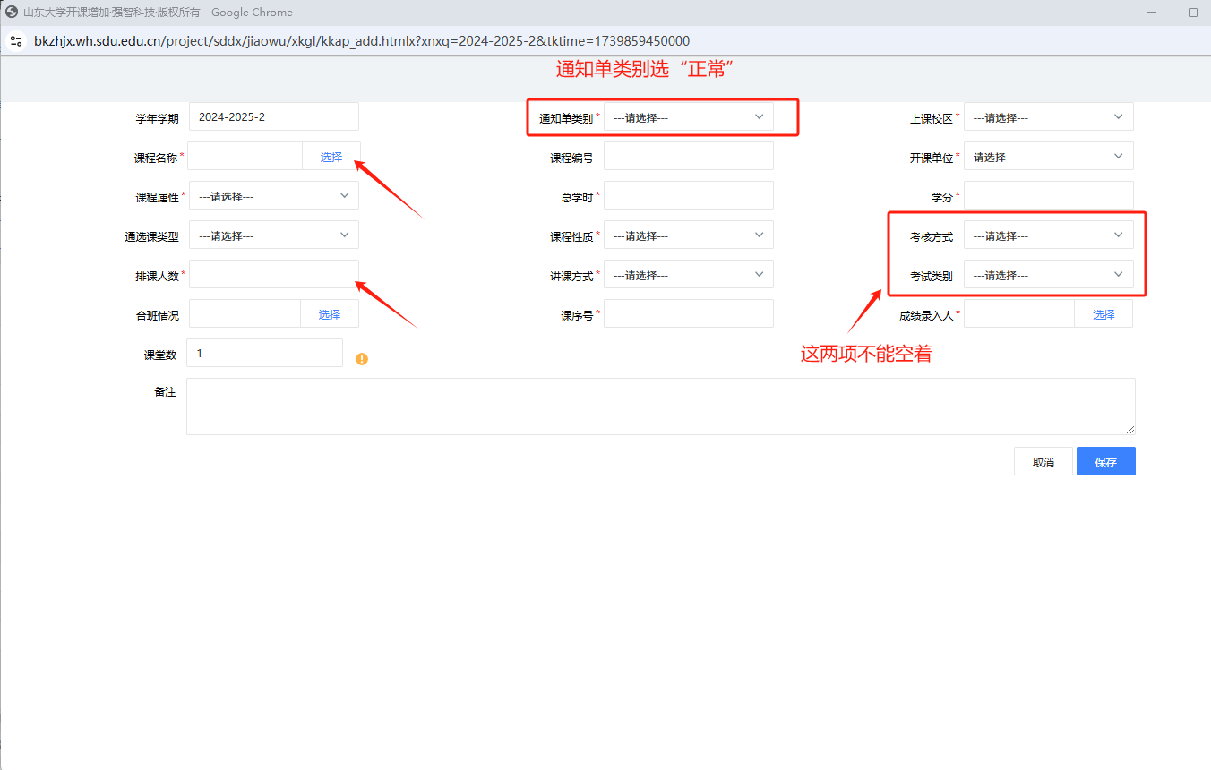The width and height of the screenshot is (1211, 770).
Task: Expand the 上课校区 dropdown
Action: [1048, 117]
